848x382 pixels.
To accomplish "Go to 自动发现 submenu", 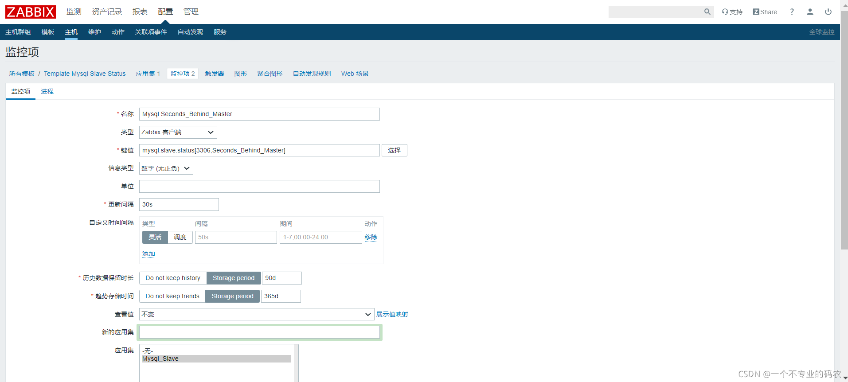I will (190, 32).
